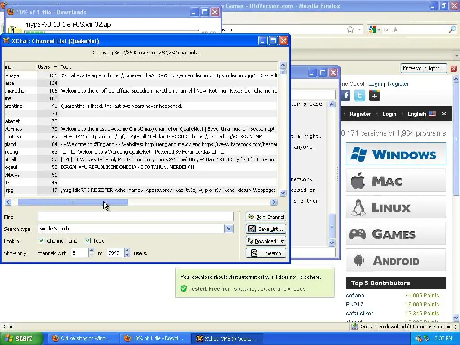The image size is (460, 345).
Task: Open the Google search engine selector
Action: [374, 29]
